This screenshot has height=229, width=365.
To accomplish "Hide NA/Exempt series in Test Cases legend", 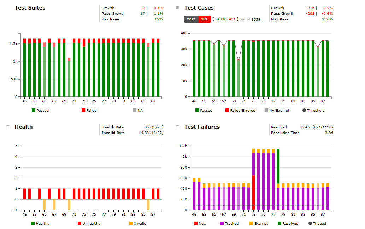I will coord(277,110).
